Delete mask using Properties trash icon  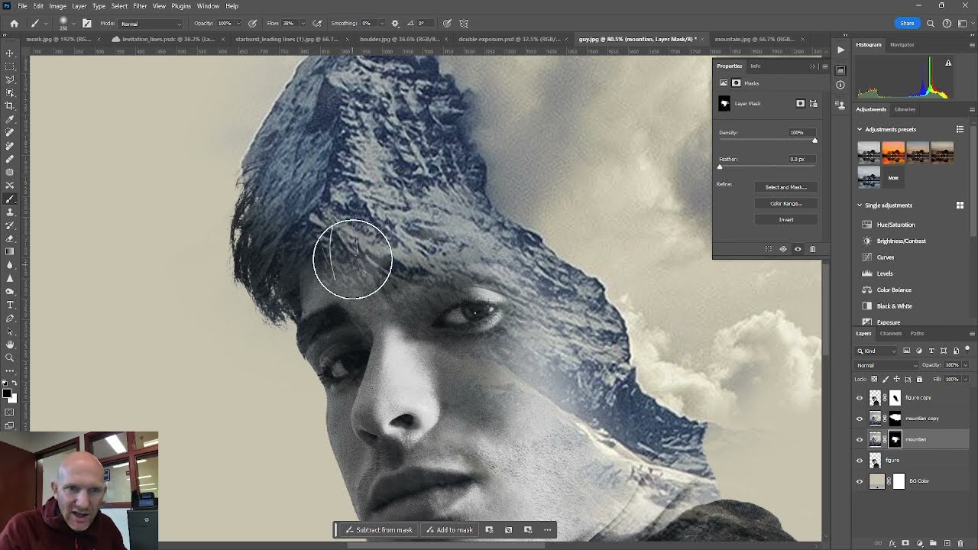(x=812, y=249)
